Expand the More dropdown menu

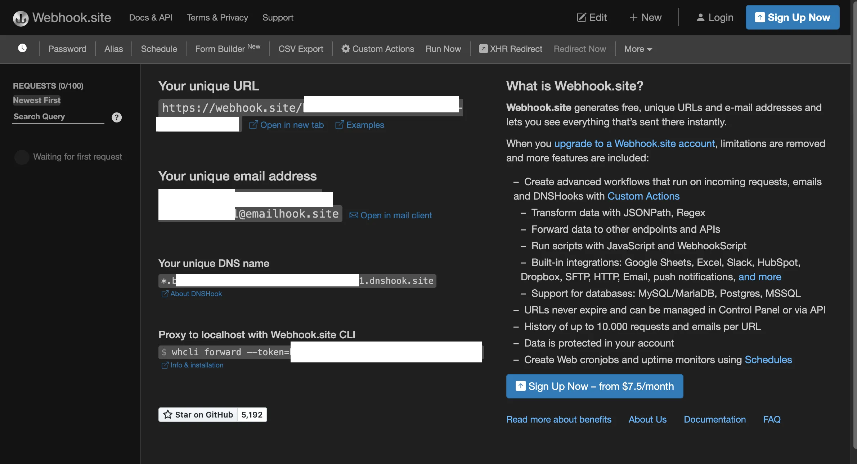pyautogui.click(x=638, y=49)
